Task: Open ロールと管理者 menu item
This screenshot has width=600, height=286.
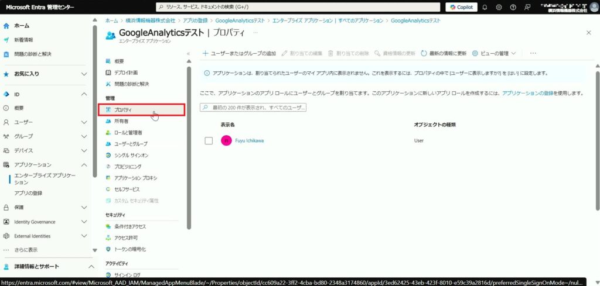Action: click(x=128, y=133)
